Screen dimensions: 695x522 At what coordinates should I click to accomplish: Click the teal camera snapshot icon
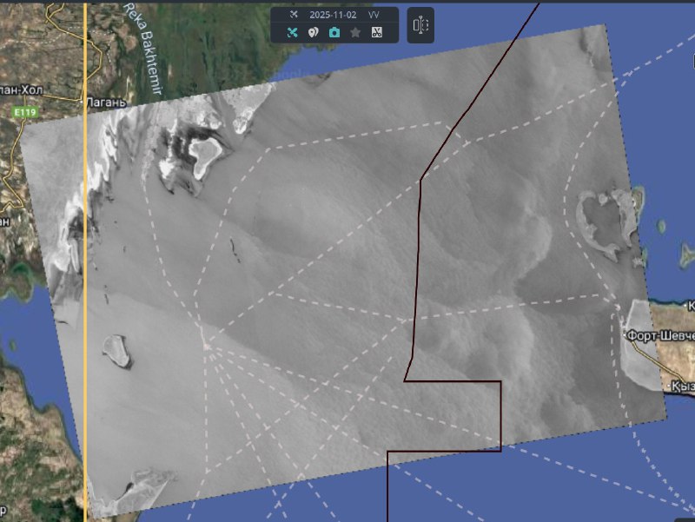click(x=334, y=33)
